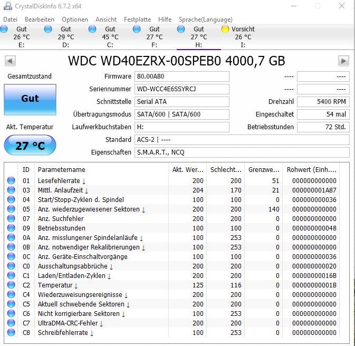Click the Standard ACS-2 field
Screen dimensions: 355x346
242,140
